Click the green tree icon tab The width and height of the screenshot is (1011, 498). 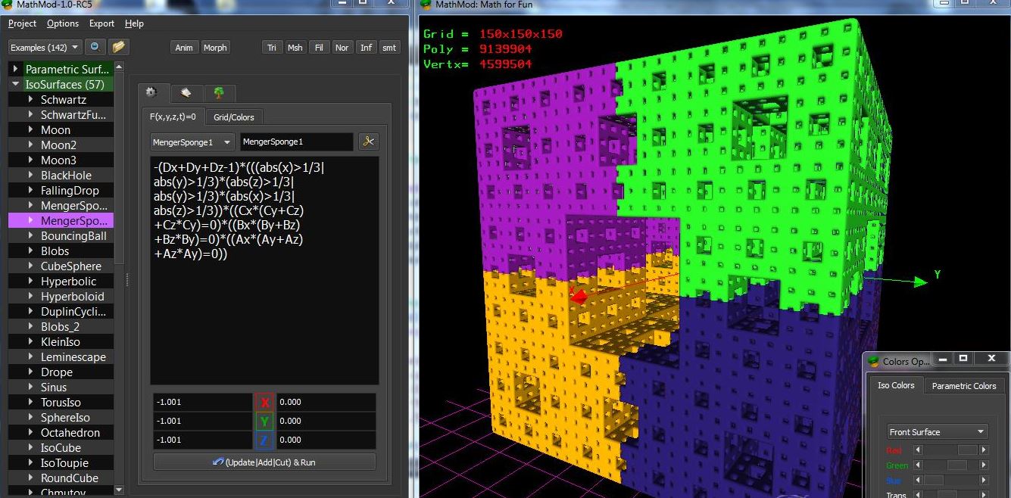(x=219, y=92)
